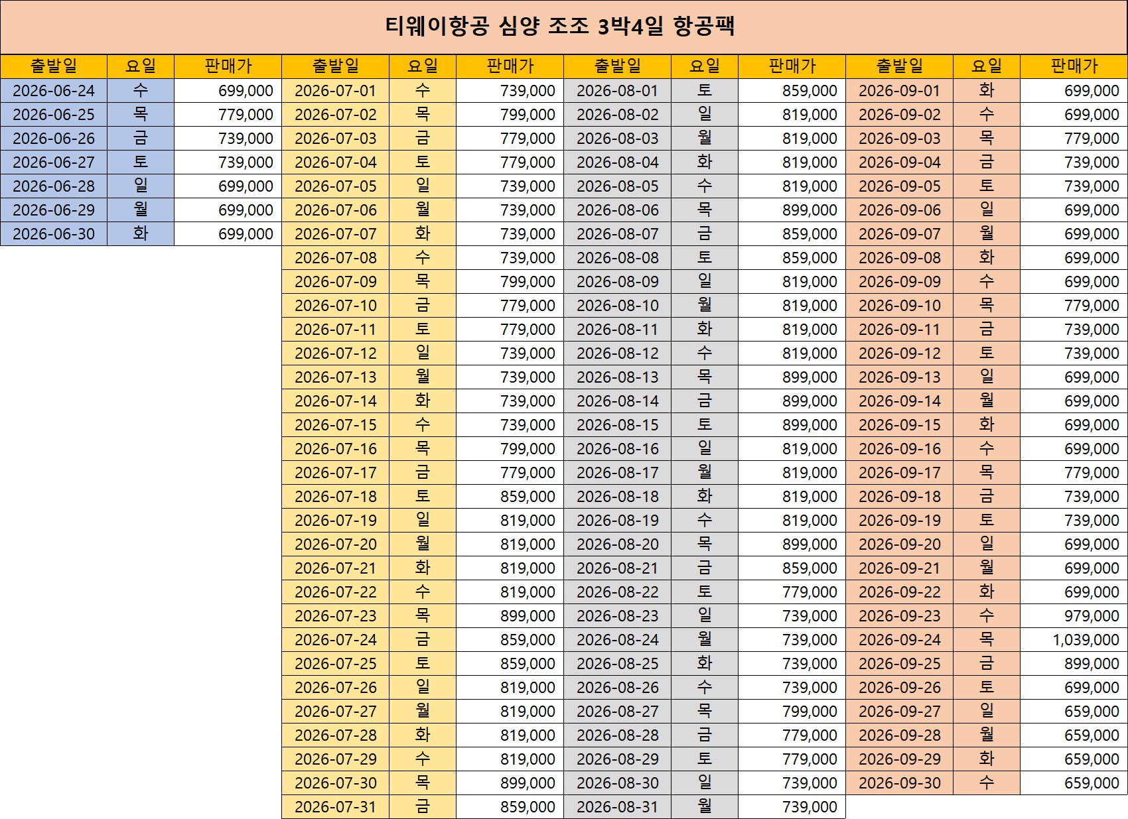1128x819 pixels.
Task: Select the weekday cell for 2026-08-01
Action: [705, 91]
